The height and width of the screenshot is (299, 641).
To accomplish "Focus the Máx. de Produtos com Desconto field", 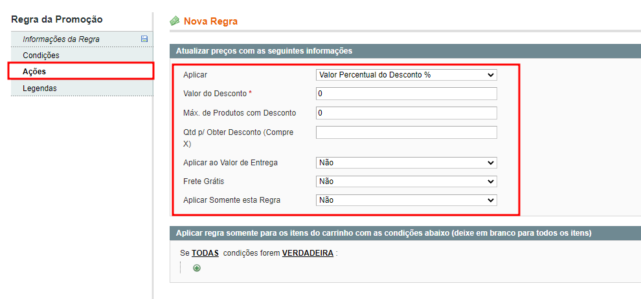I will coord(407,113).
